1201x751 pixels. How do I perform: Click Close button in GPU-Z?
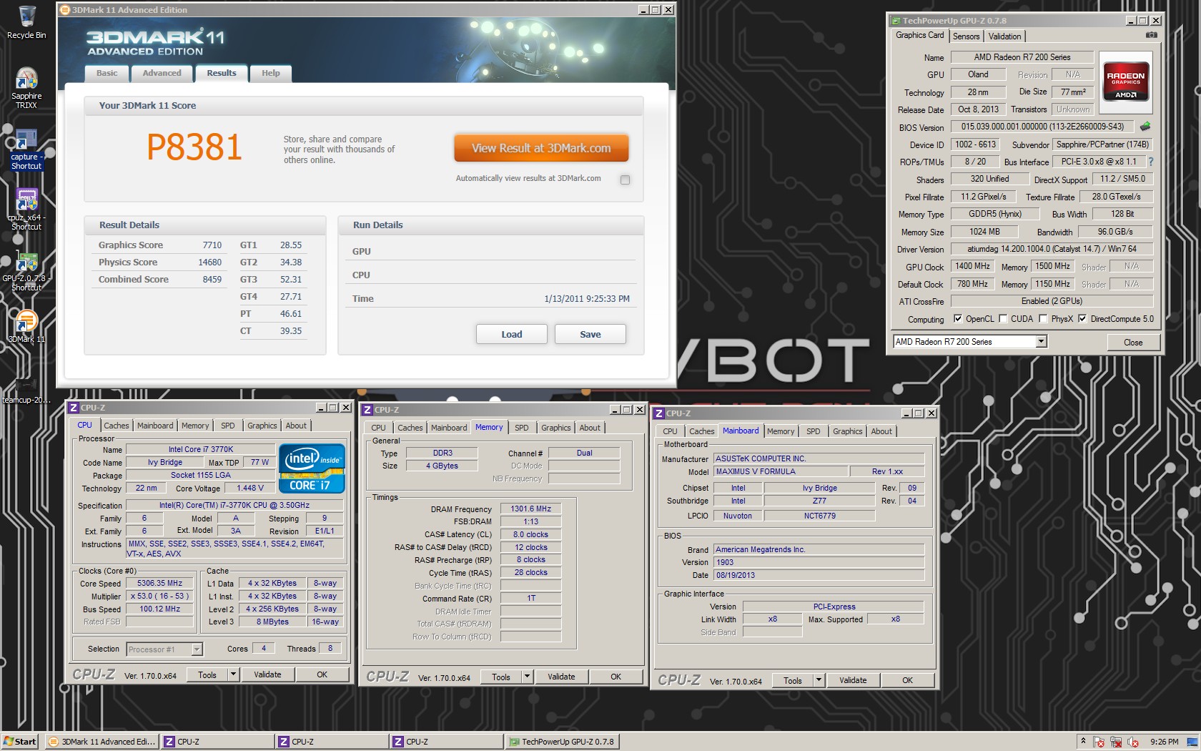(1133, 343)
